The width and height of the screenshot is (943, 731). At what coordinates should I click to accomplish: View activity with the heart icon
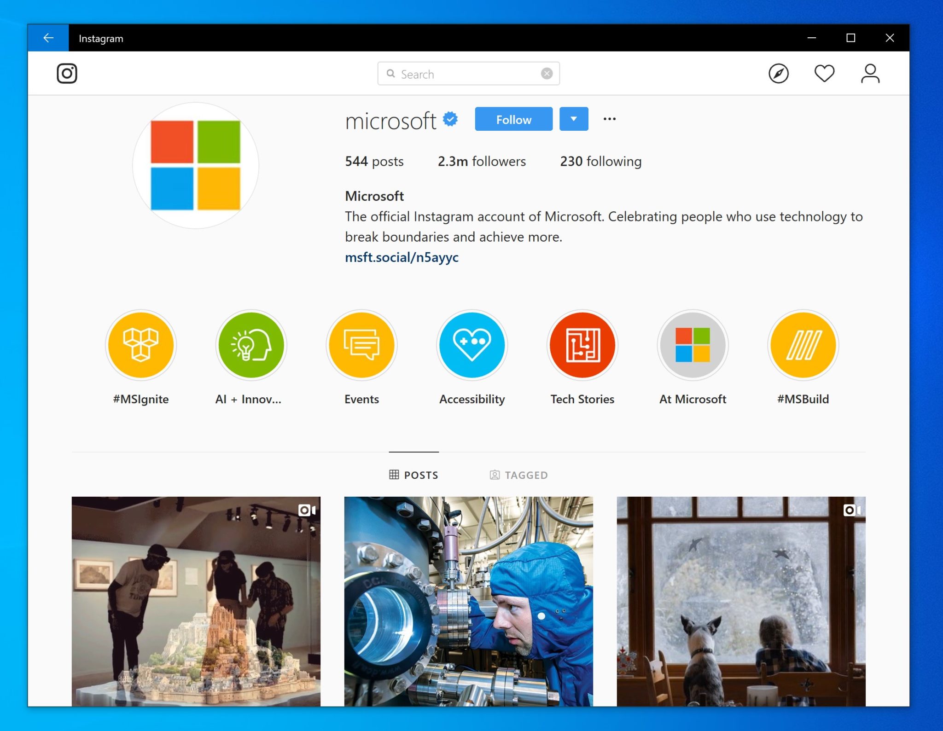[x=824, y=73]
